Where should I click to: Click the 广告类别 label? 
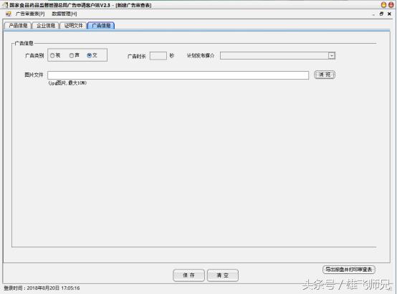click(34, 55)
